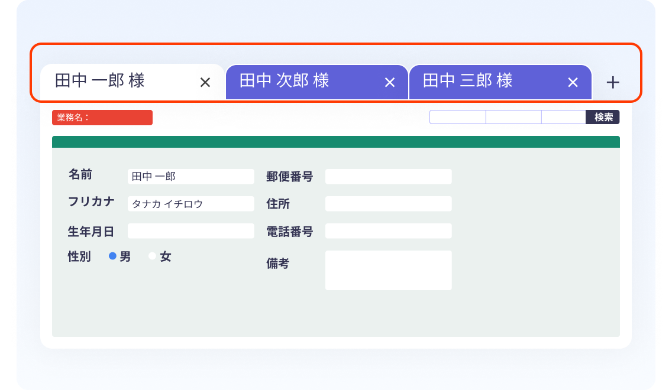Click inside the 備考 text area
Image resolution: width=672 pixels, height=390 pixels.
pos(388,270)
